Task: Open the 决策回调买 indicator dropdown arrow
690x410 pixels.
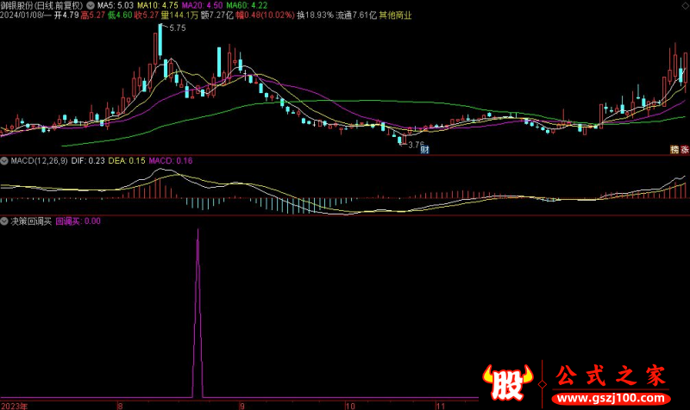Action: [4, 221]
